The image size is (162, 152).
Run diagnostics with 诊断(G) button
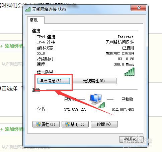click(104, 124)
